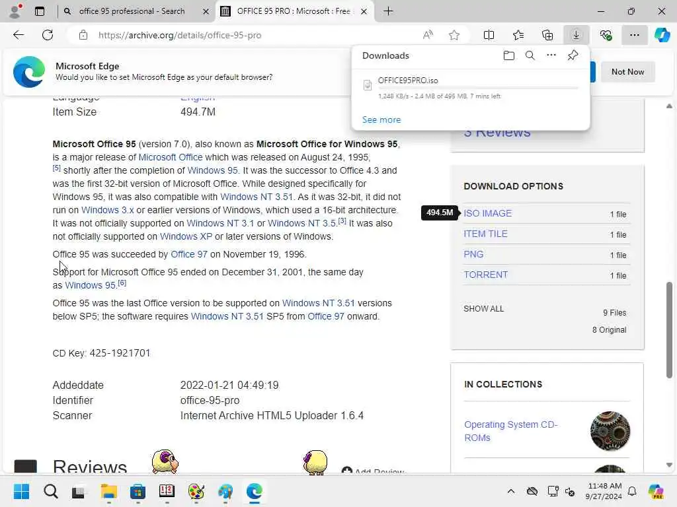Open Windows taskbar Search
This screenshot has width=677, height=507.
[50, 491]
